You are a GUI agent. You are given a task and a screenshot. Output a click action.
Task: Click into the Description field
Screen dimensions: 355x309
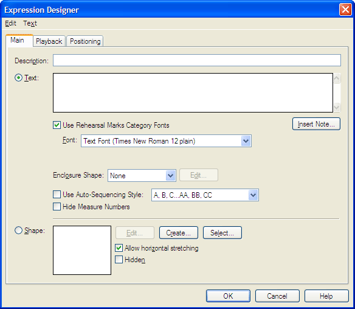pyautogui.click(x=197, y=60)
